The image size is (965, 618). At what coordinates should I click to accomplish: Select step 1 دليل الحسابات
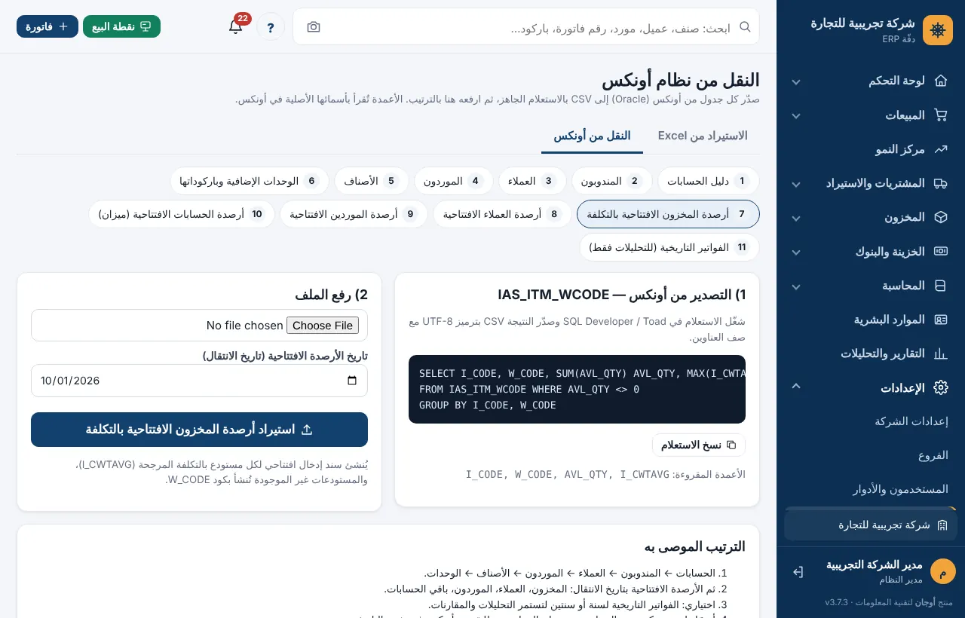point(708,181)
